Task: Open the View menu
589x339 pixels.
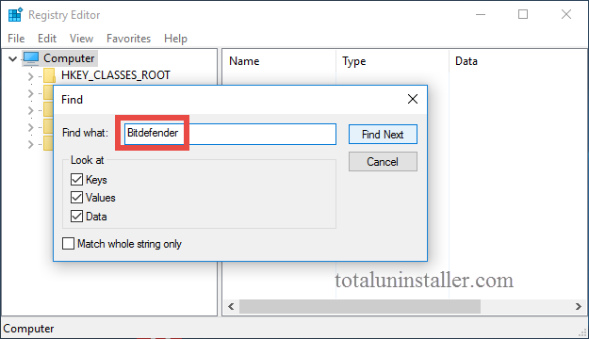Action: click(x=81, y=39)
